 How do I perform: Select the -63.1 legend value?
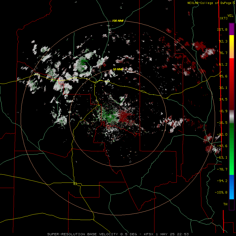click(x=222, y=158)
